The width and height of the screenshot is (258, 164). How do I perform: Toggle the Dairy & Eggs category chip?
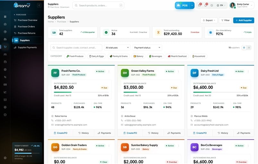coord(96,56)
